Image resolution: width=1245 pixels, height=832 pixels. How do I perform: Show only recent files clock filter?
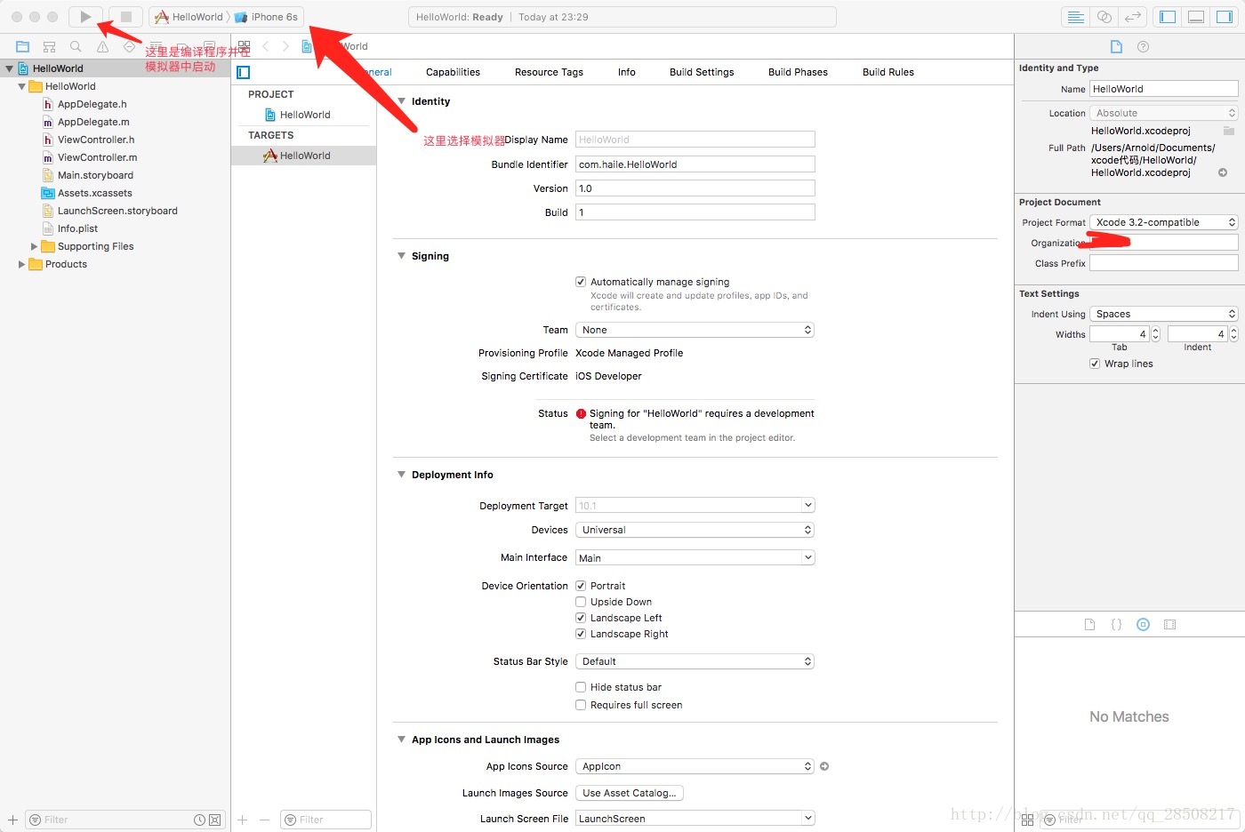click(x=200, y=820)
